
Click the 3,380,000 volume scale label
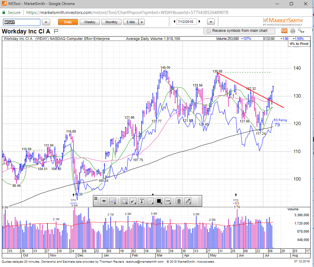(x=301, y=215)
